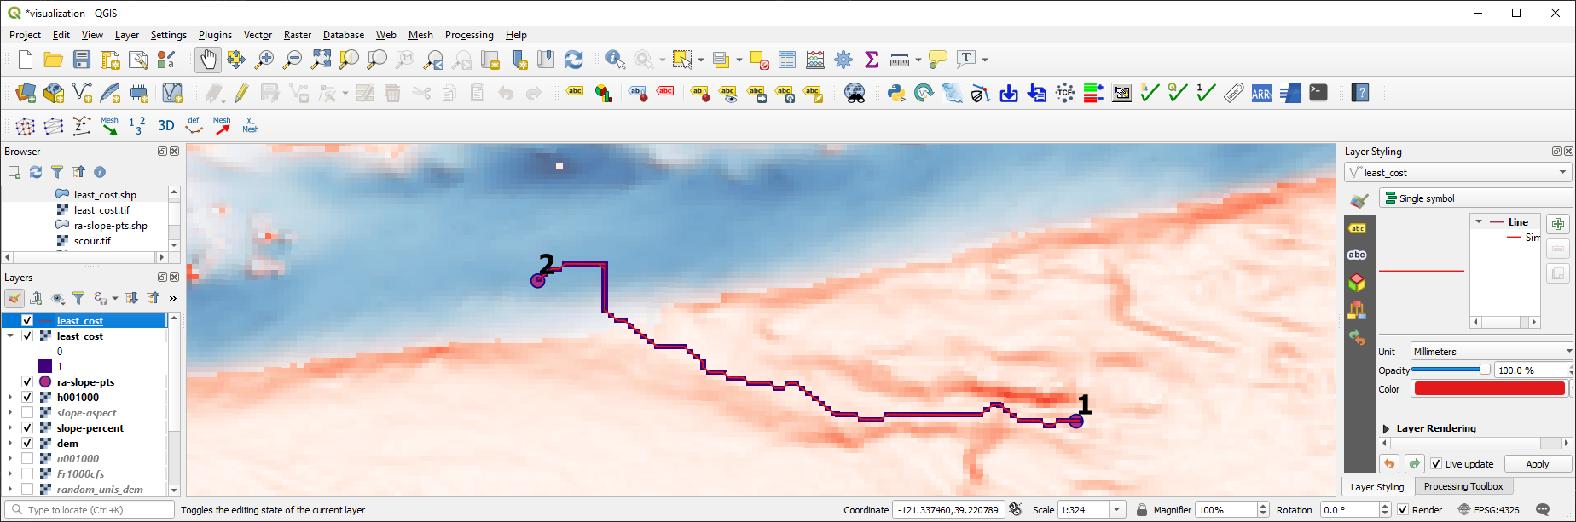This screenshot has width=1576, height=522.
Task: Uncheck visibility of least_cost vector layer
Action: click(27, 321)
